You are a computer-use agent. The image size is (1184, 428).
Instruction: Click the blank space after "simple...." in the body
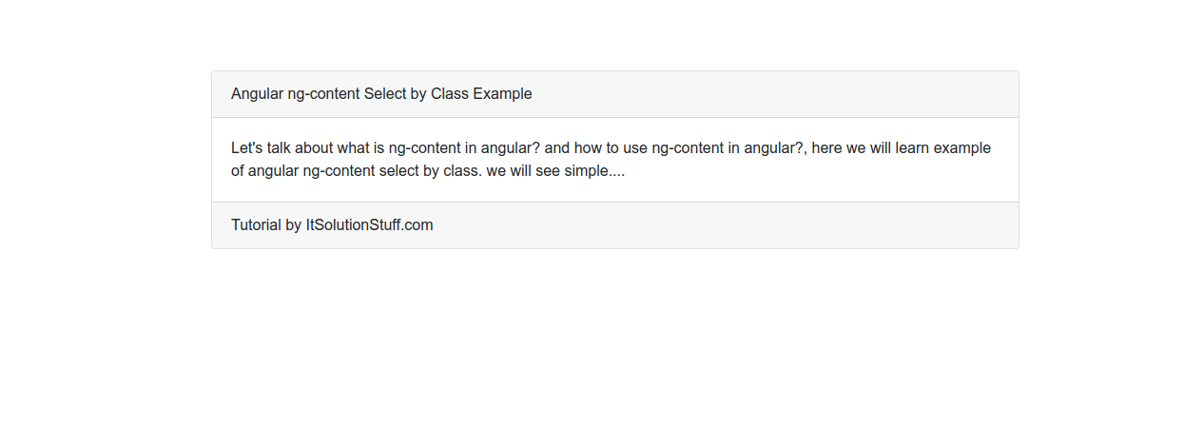tap(808, 171)
